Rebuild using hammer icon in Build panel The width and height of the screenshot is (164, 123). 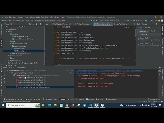[4, 71]
